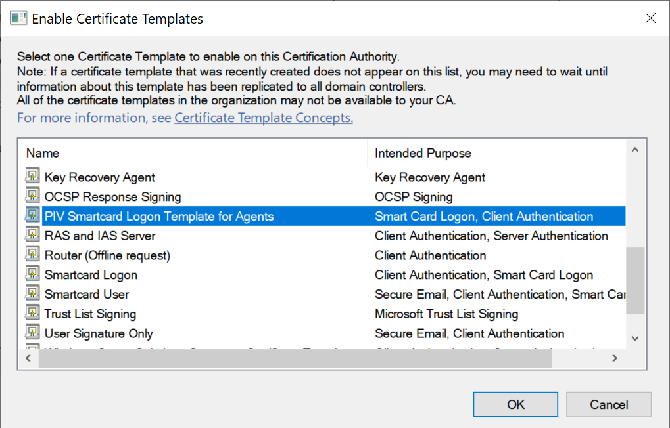Click the Smartcard Logon template icon
Image resolution: width=670 pixels, height=428 pixels.
32,274
